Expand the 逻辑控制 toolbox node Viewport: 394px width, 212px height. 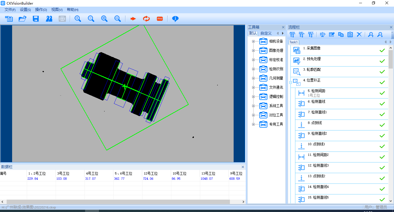tap(254, 97)
